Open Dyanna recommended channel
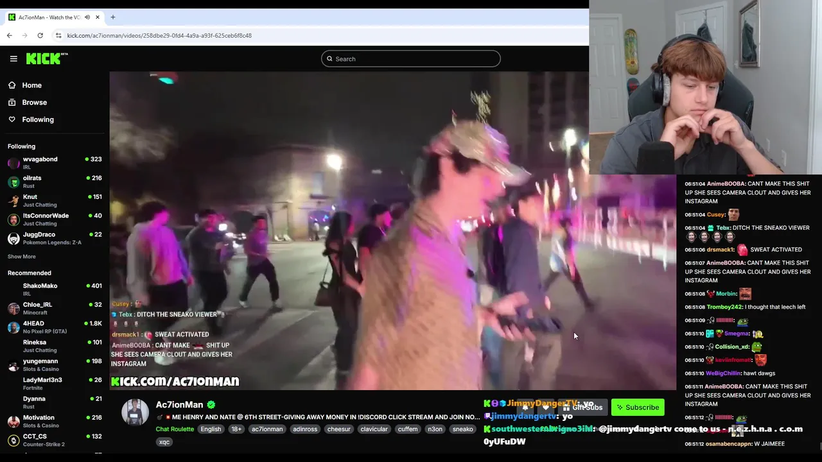The height and width of the screenshot is (462, 822). (x=55, y=402)
